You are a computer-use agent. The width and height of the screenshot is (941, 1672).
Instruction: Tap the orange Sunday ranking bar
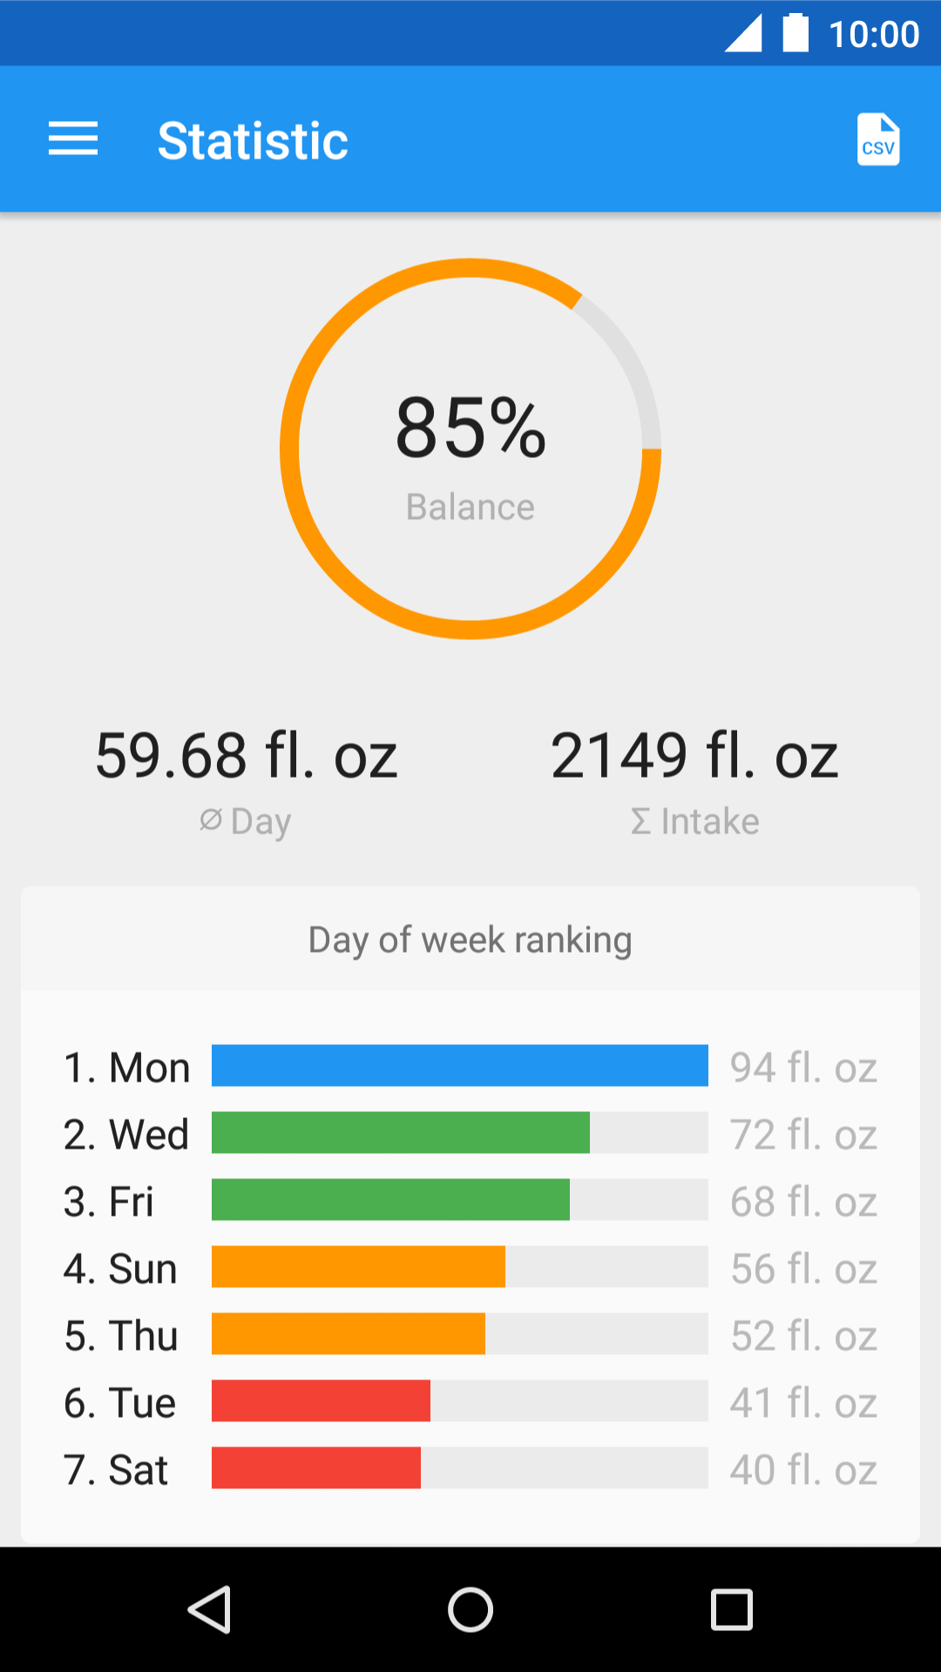point(358,1267)
